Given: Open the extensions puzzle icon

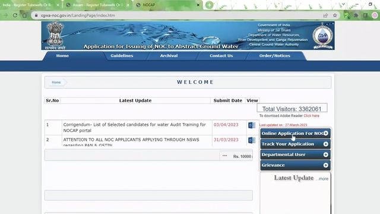Looking at the screenshot, I should tap(356, 15).
